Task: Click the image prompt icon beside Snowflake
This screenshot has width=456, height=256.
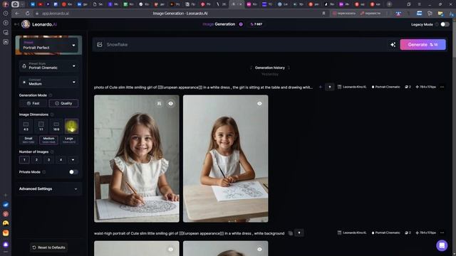Action: click(x=100, y=45)
